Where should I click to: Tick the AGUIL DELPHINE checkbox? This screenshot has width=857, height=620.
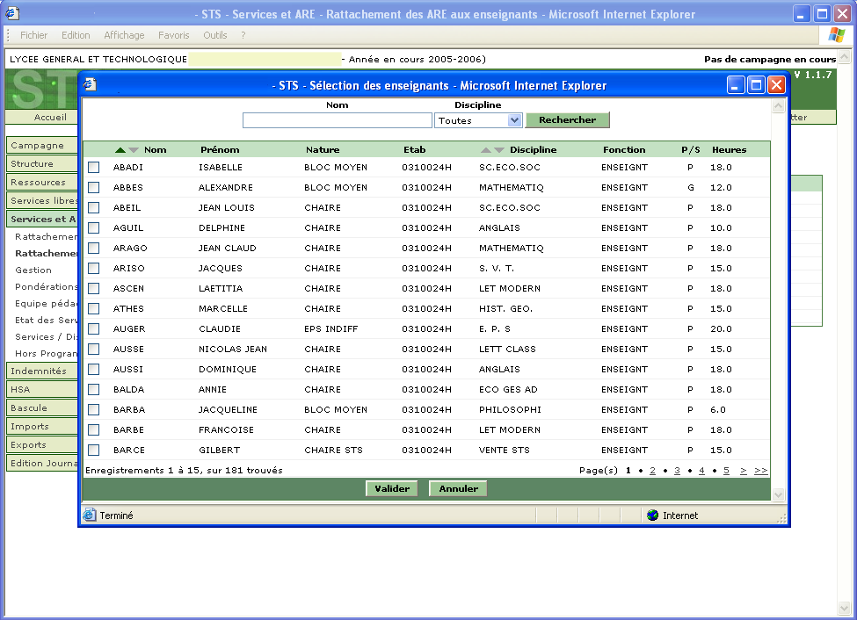[x=94, y=227]
